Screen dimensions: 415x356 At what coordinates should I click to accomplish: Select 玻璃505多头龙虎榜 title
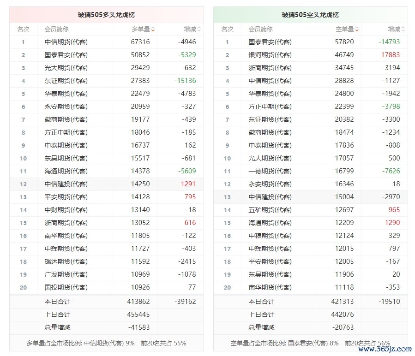click(106, 15)
